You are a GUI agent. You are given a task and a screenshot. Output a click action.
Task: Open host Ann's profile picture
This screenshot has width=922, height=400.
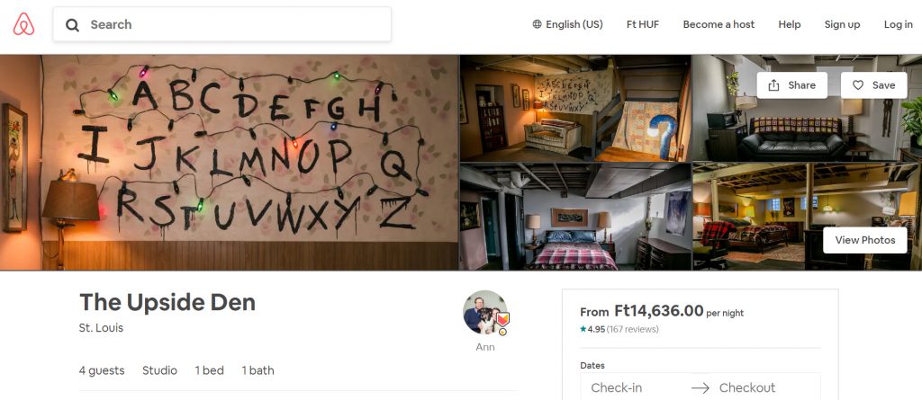point(485,313)
